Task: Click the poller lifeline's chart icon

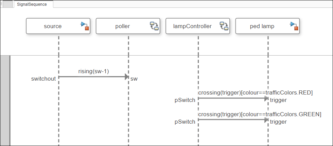Action: click(155, 26)
